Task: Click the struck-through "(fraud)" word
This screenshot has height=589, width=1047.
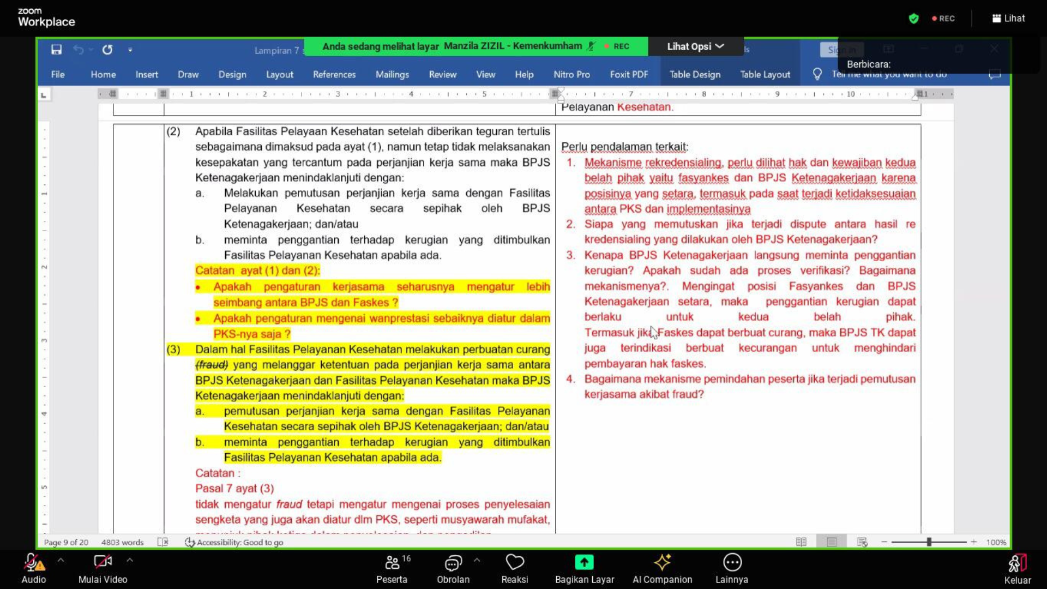Action: coord(212,365)
